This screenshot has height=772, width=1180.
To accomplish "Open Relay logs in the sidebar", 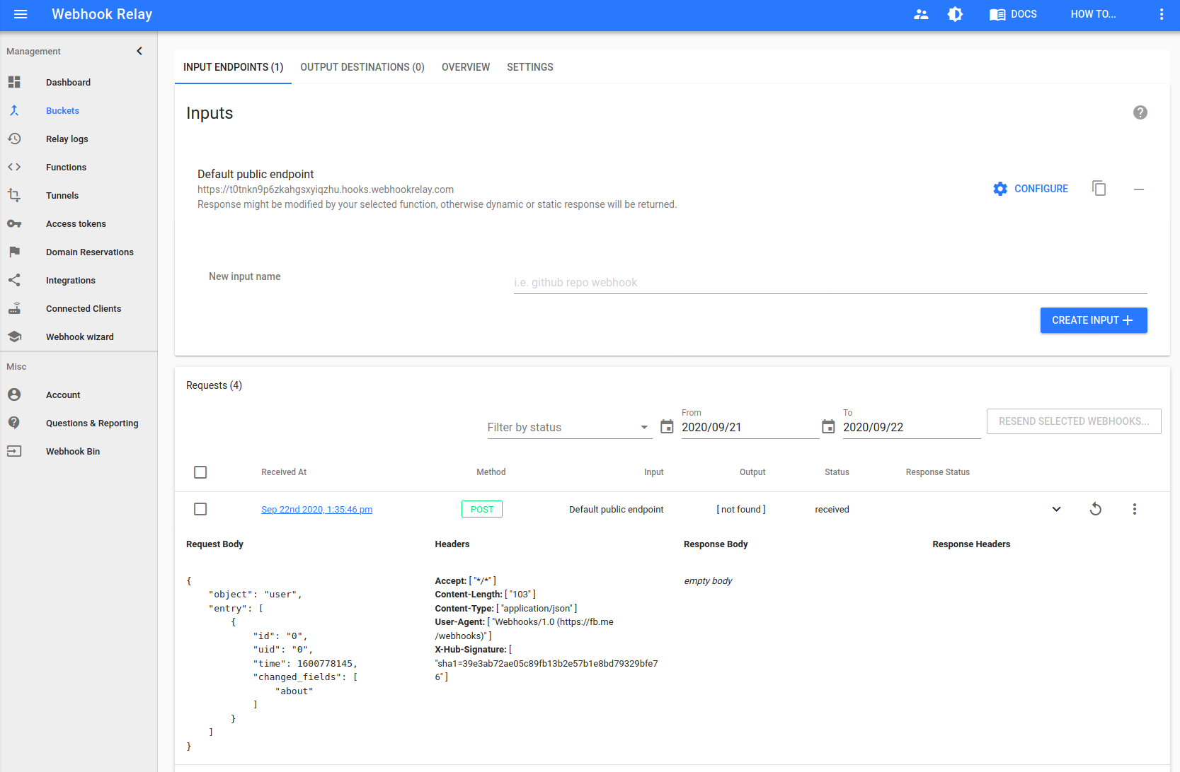I will pos(67,139).
